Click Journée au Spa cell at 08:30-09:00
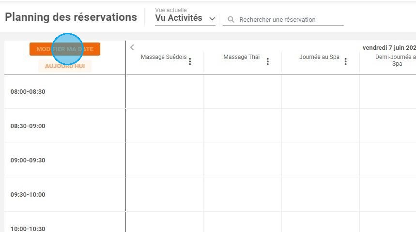 [x=321, y=126]
